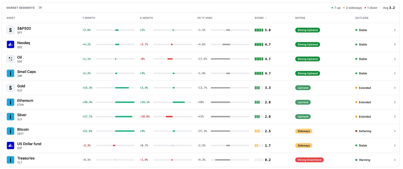
Task: Click the Nasdaq QQQ logo icon
Action: click(x=11, y=44)
